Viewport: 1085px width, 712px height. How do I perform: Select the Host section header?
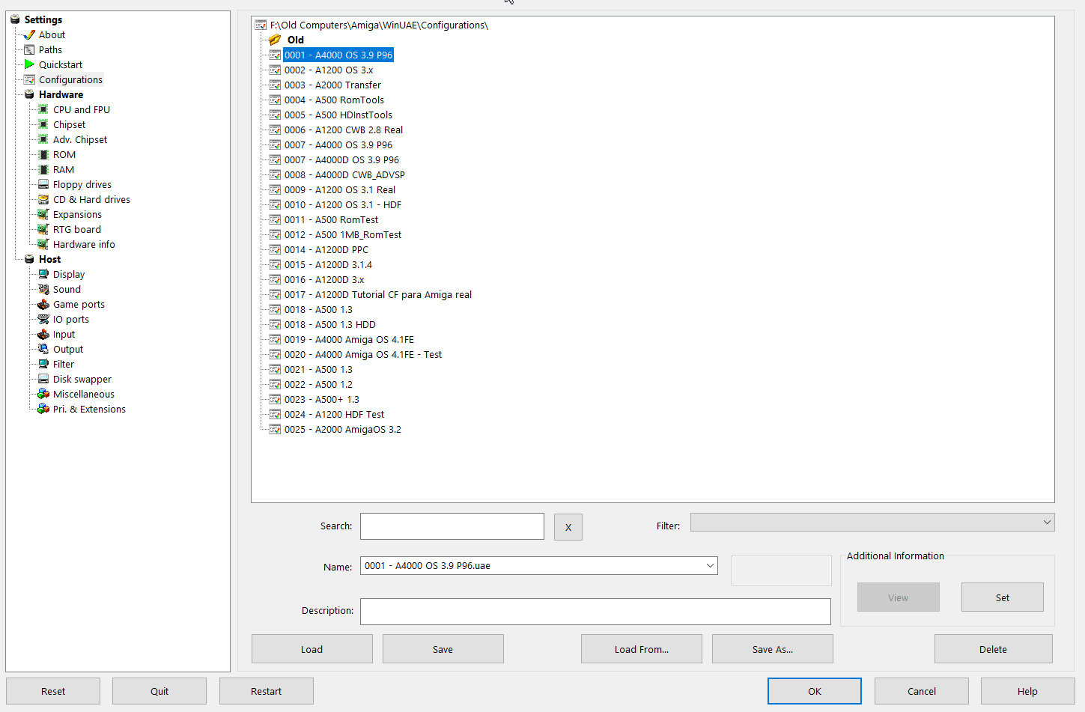[x=49, y=259]
